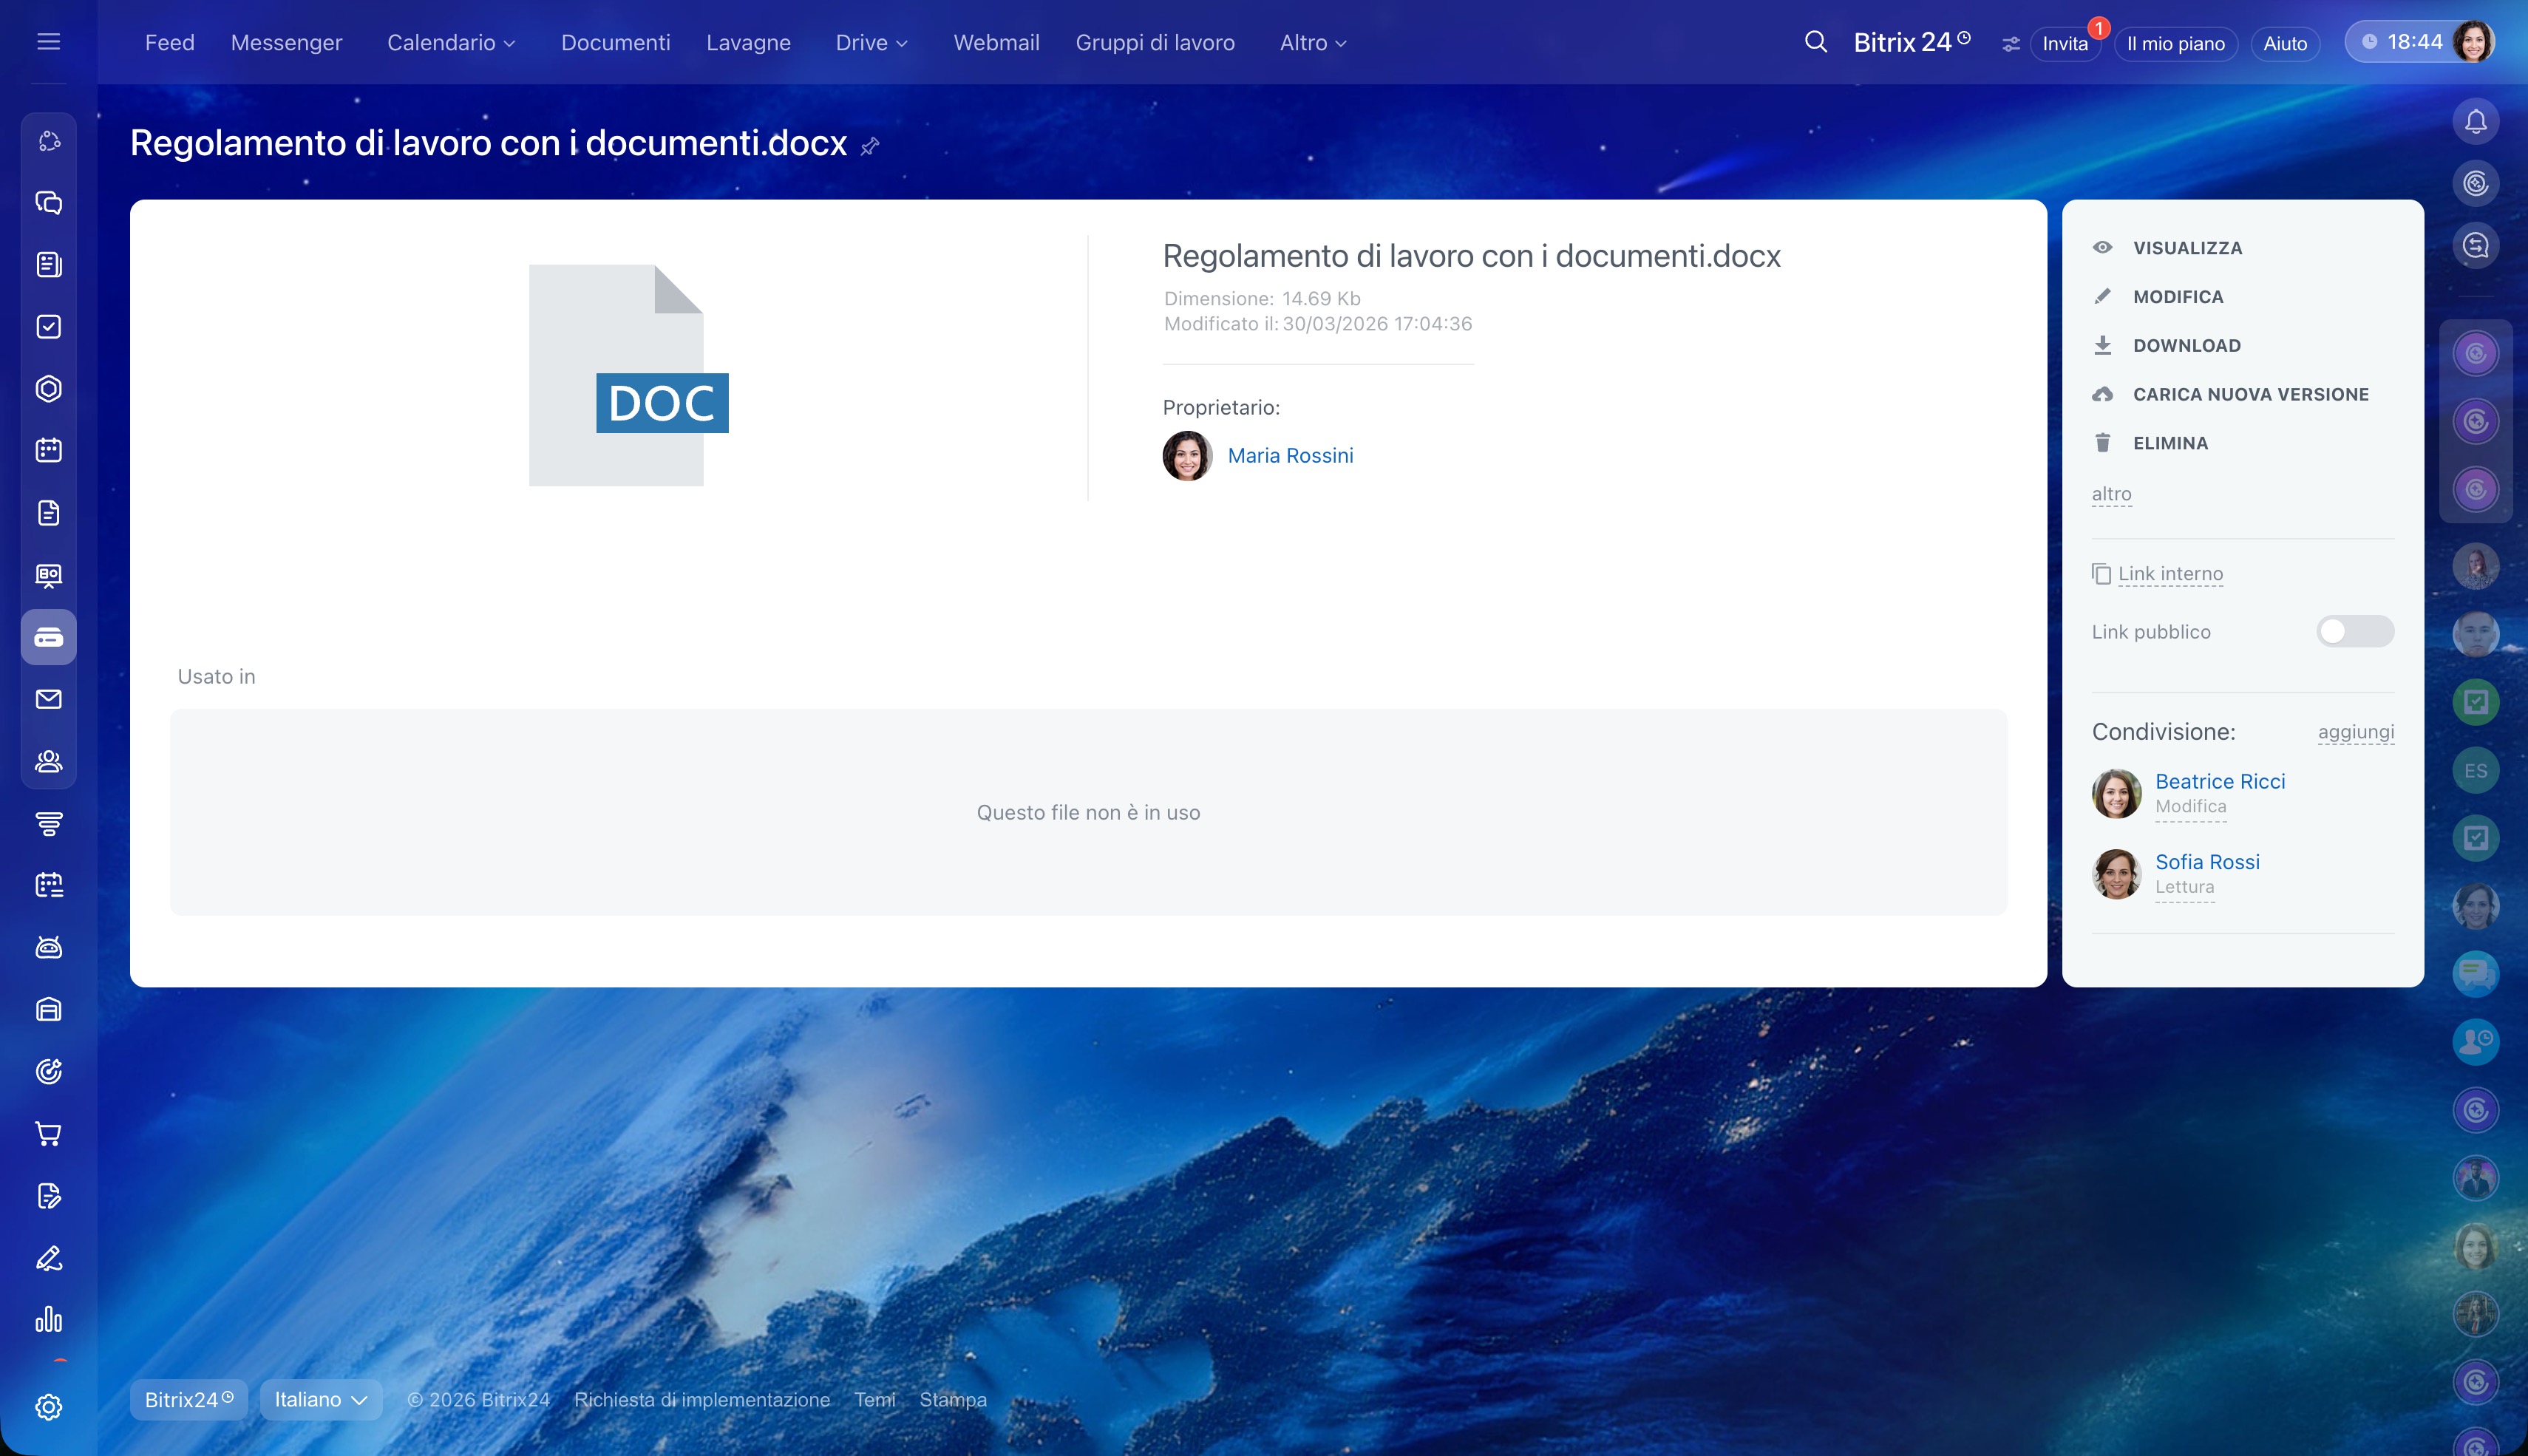
Task: Open the notifications bell
Action: click(x=2475, y=122)
